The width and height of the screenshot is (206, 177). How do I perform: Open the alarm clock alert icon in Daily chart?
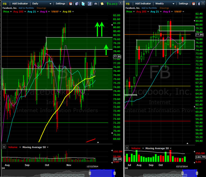tap(70, 4)
